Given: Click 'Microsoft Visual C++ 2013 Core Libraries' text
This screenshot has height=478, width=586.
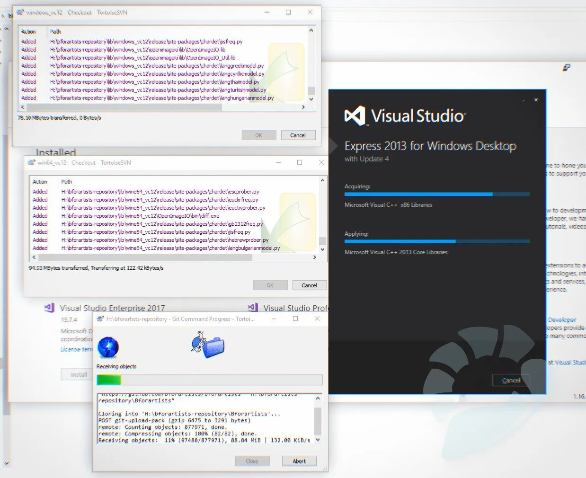Looking at the screenshot, I should pos(396,252).
